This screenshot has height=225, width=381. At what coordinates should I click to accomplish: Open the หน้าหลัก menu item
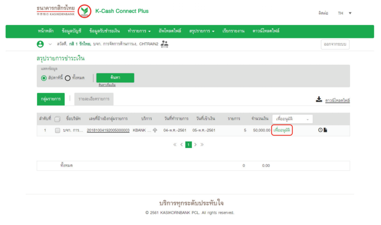(x=45, y=31)
